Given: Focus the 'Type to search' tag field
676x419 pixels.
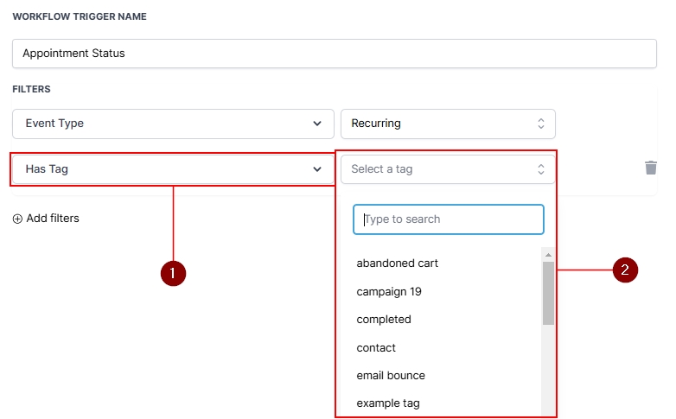Looking at the screenshot, I should [x=448, y=219].
